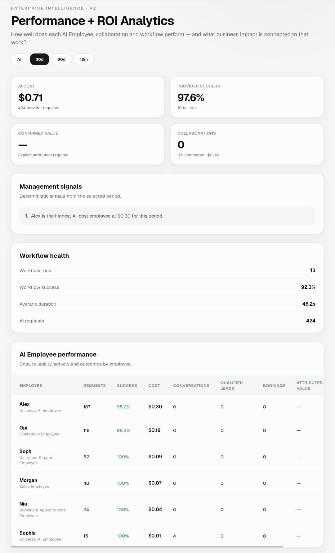Click the ATTRIBUTED VALUE column header
335x553 pixels.
click(310, 385)
